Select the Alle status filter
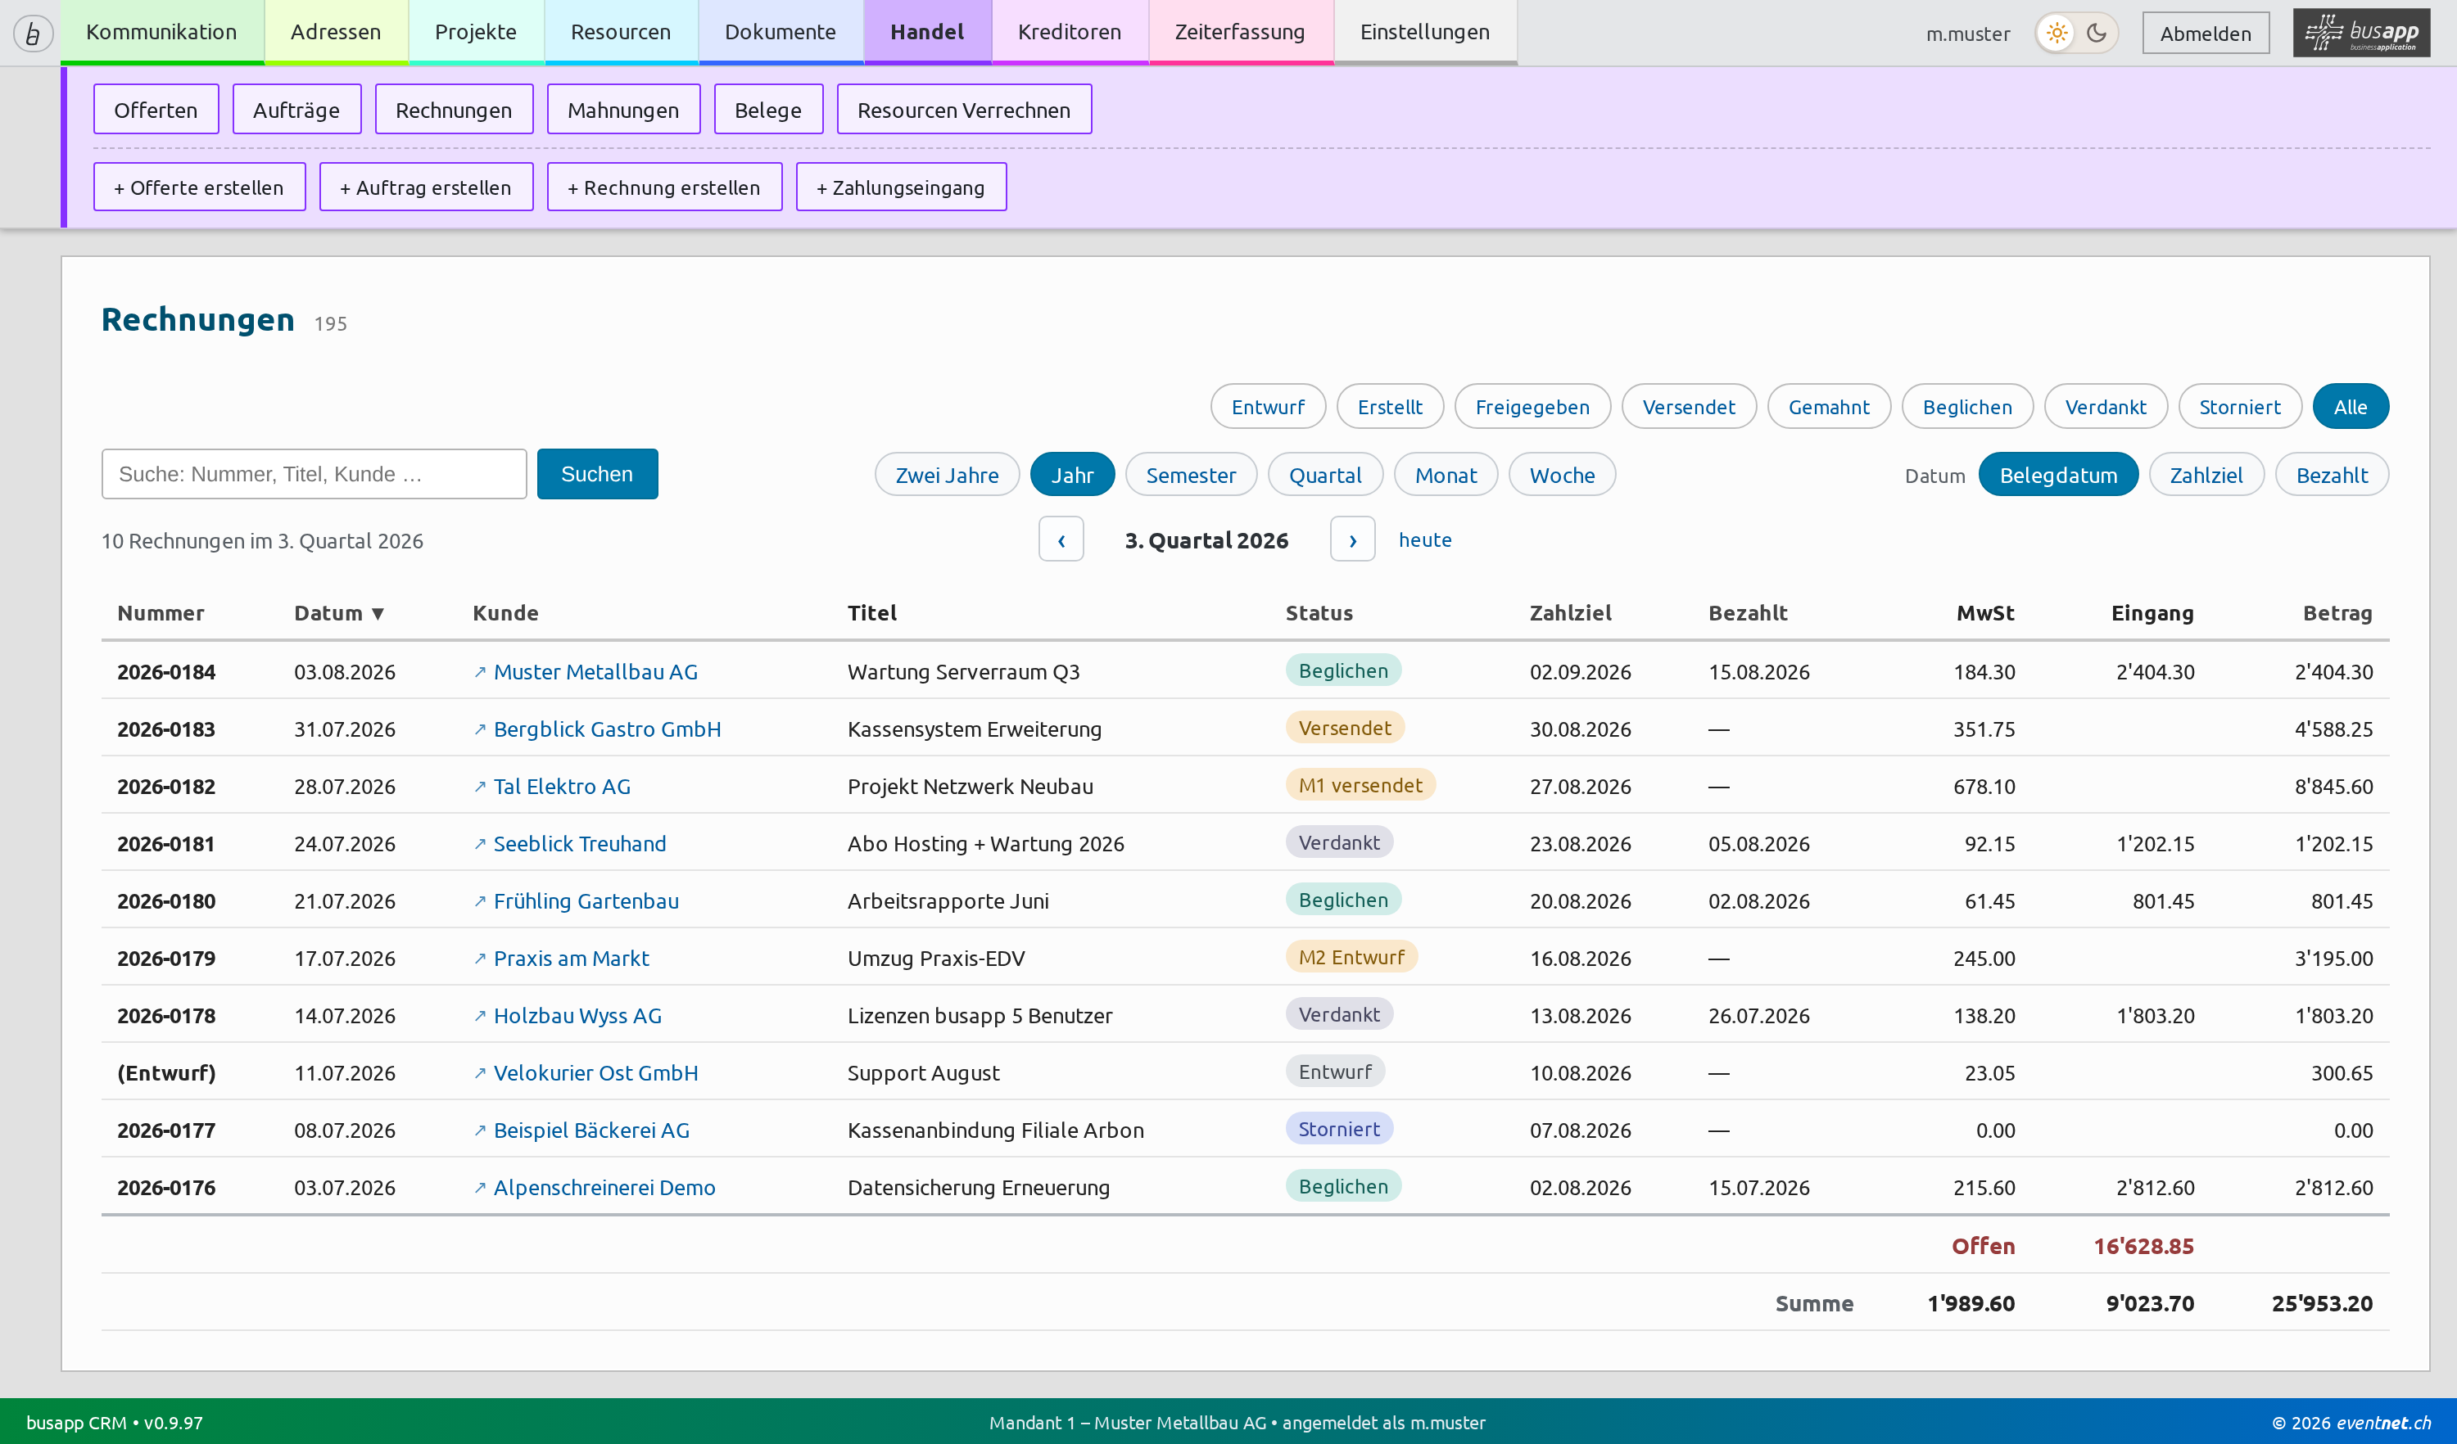2457x1444 pixels. [2350, 406]
